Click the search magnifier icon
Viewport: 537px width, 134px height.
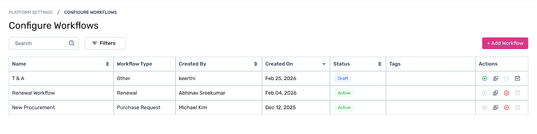pyautogui.click(x=71, y=43)
